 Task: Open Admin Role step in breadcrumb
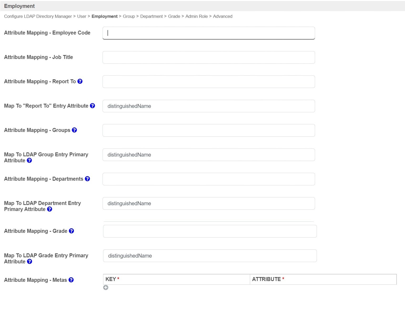click(x=196, y=16)
